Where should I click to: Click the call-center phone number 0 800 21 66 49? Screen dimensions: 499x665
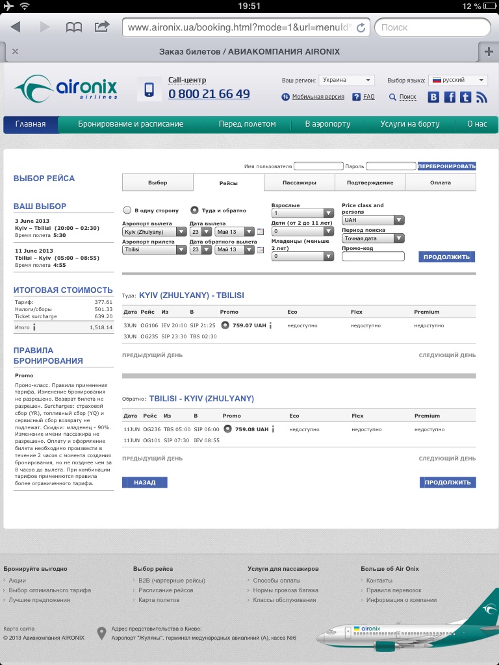tap(209, 94)
